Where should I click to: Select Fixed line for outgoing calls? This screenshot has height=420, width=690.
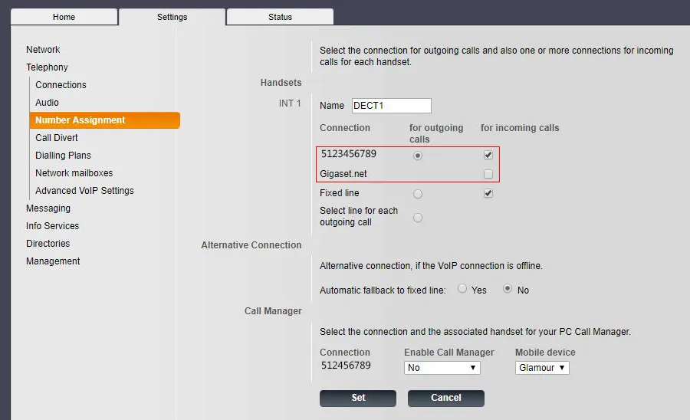tap(418, 195)
